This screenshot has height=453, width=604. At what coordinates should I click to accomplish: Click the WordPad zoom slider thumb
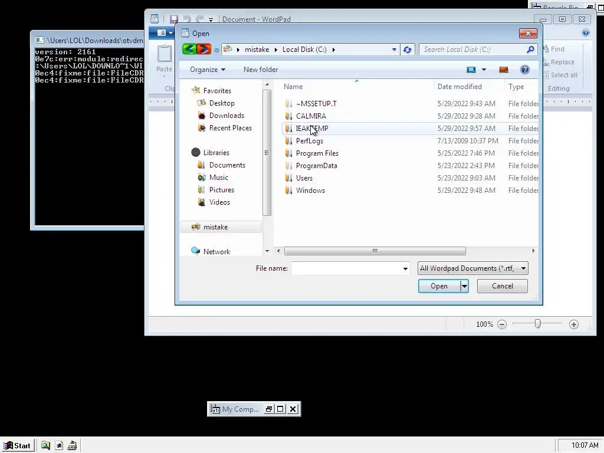537,324
